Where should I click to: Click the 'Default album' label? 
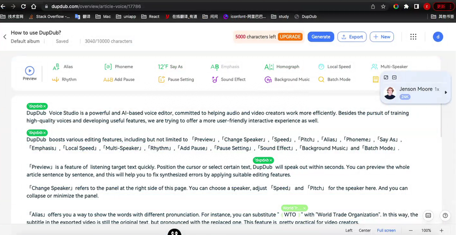tap(25, 41)
